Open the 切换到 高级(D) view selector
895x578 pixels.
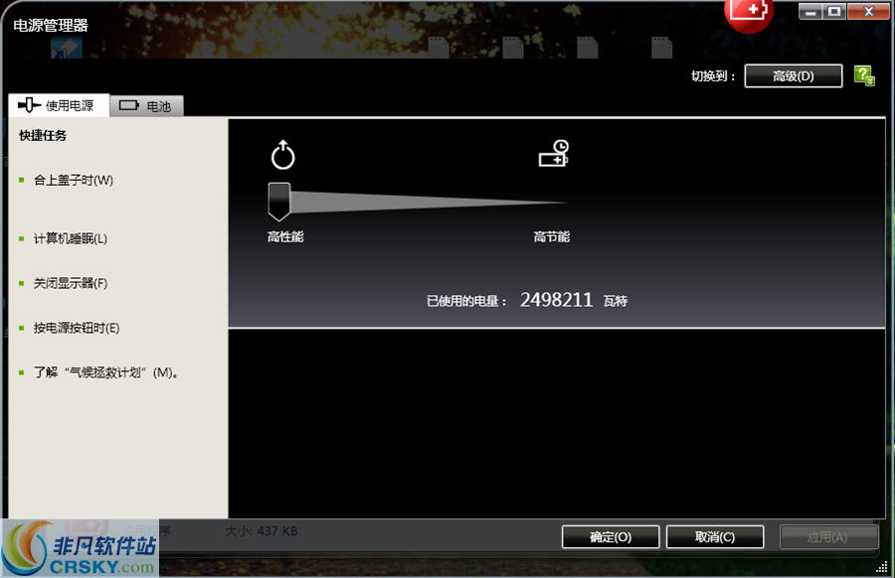[795, 74]
